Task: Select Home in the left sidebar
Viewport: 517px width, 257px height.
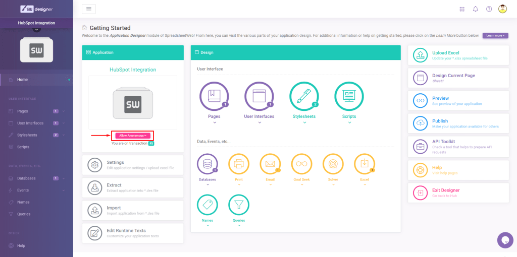Action: 23,80
